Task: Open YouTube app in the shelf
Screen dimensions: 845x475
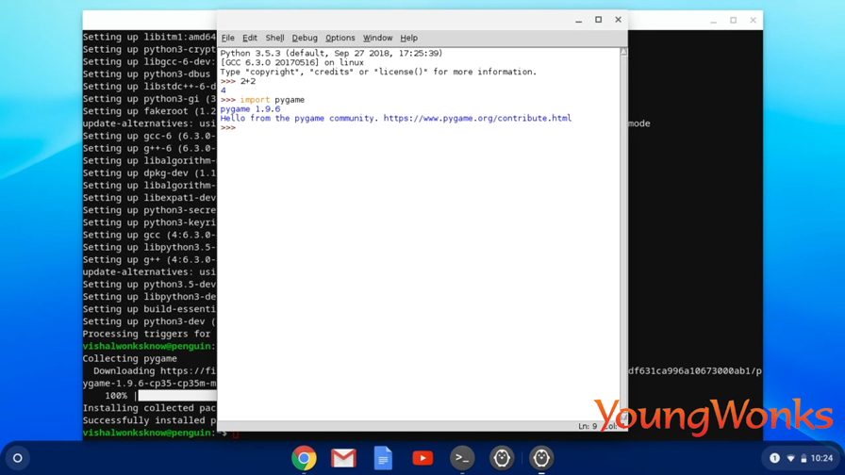Action: [422, 458]
